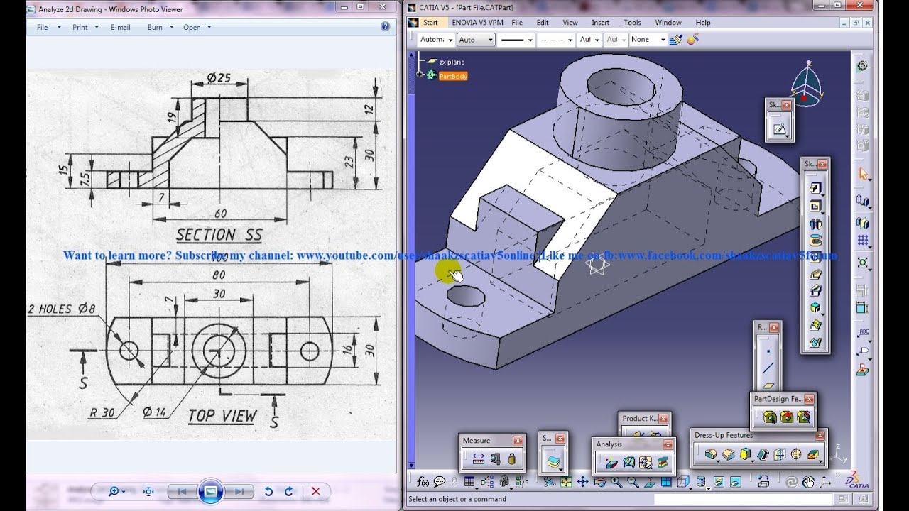Click E-mail in Photo Viewer toolbar
909x511 pixels.
pyautogui.click(x=121, y=27)
